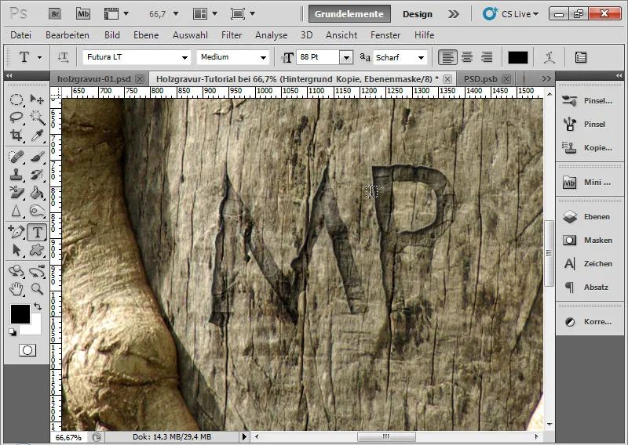This screenshot has height=445, width=628.
Task: Open the Datei menu
Action: pyautogui.click(x=21, y=35)
